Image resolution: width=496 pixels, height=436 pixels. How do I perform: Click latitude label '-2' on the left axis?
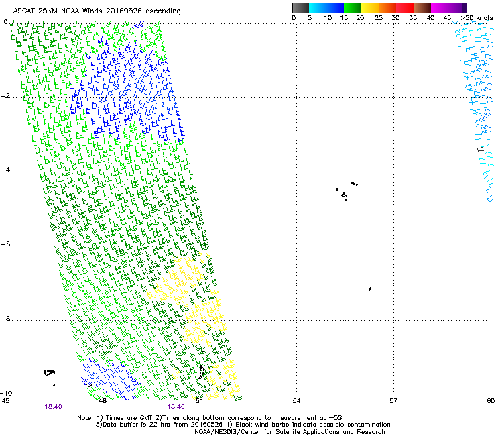point(5,96)
